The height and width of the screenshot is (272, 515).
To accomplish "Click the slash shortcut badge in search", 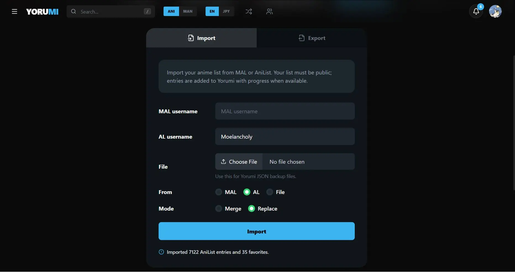I will click(x=147, y=12).
